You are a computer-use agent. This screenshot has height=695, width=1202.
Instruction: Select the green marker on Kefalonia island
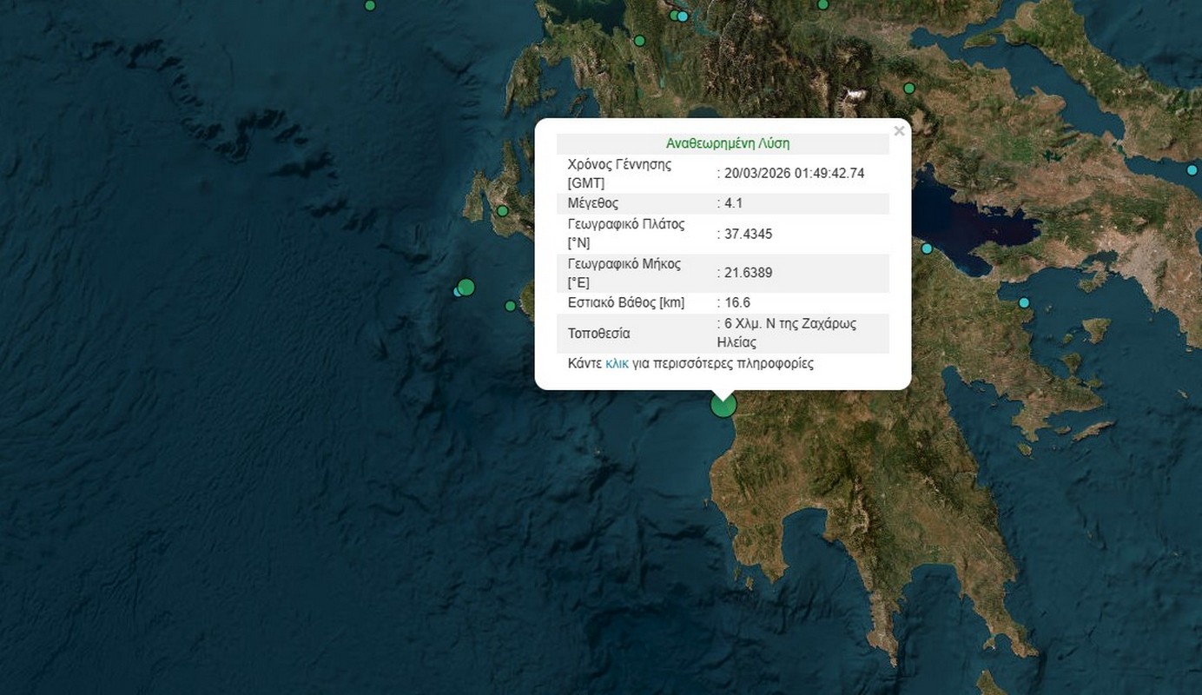502,210
